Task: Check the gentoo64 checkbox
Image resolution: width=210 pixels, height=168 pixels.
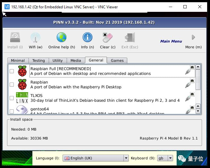Action: click(x=12, y=111)
